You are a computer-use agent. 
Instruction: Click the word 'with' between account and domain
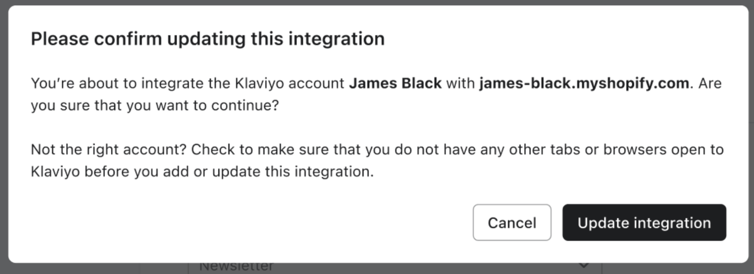pyautogui.click(x=460, y=83)
